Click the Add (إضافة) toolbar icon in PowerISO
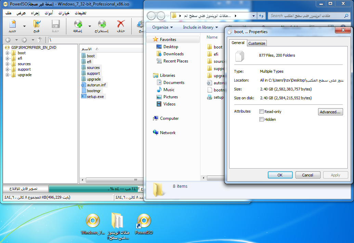The height and width of the screenshot is (243, 354). click(78, 26)
